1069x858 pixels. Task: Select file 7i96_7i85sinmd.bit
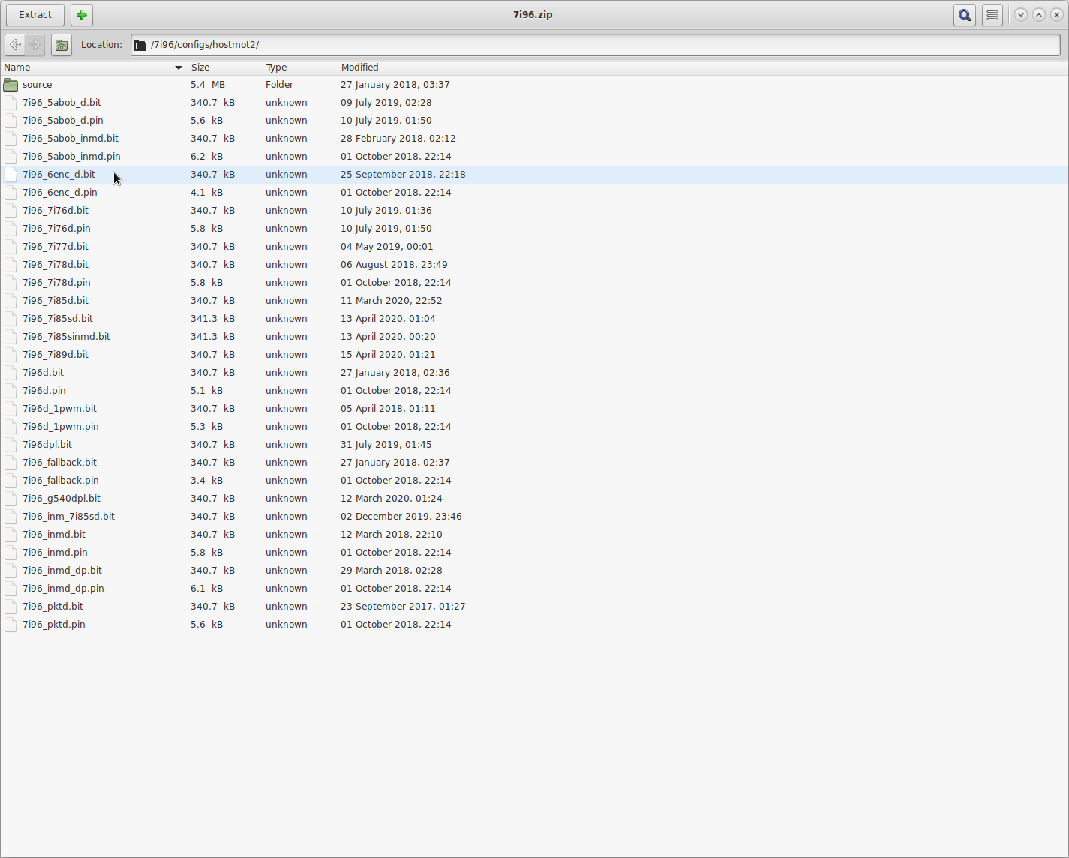coord(66,337)
